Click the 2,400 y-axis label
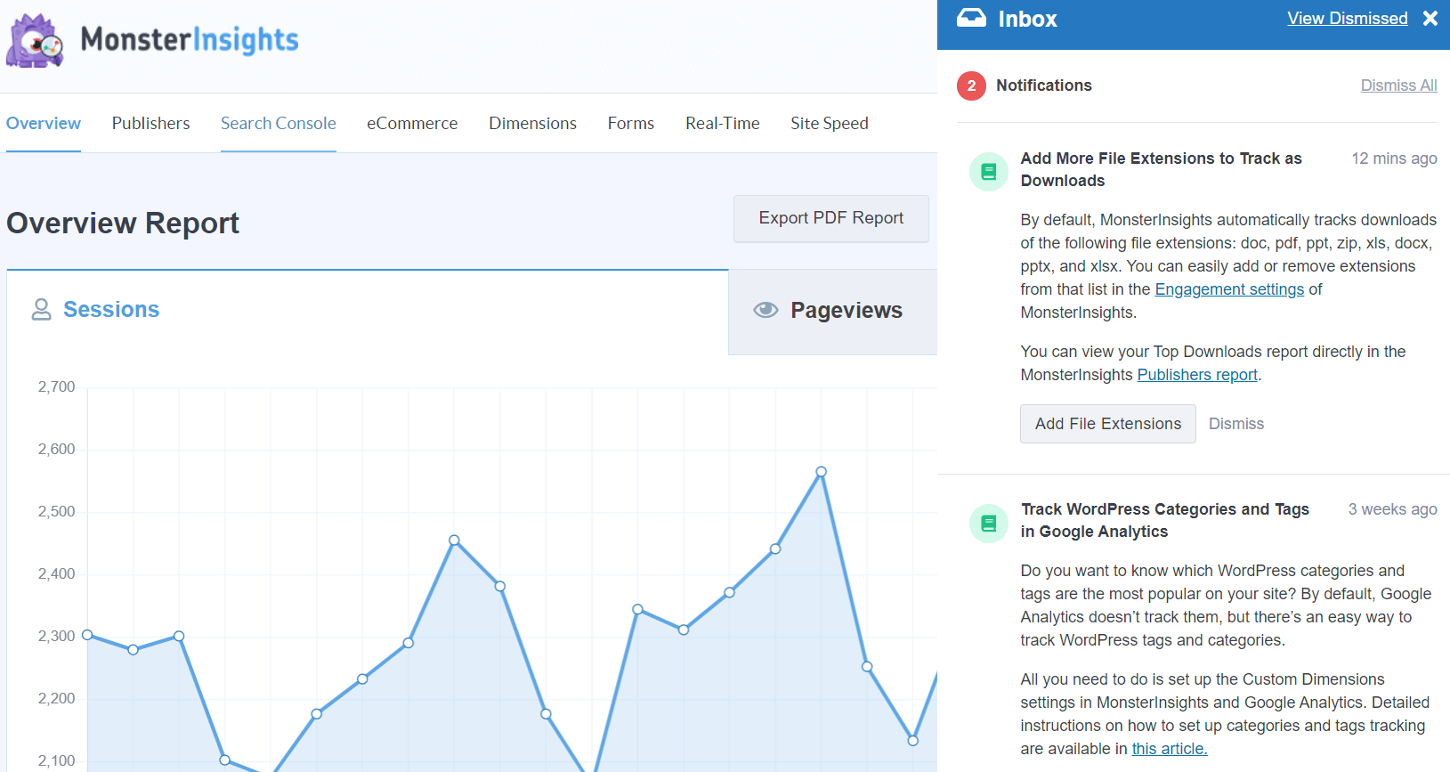The width and height of the screenshot is (1450, 772). [56, 573]
